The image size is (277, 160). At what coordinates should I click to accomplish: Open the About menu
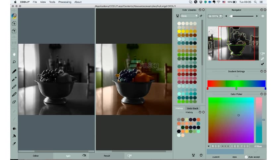coord(78,2)
